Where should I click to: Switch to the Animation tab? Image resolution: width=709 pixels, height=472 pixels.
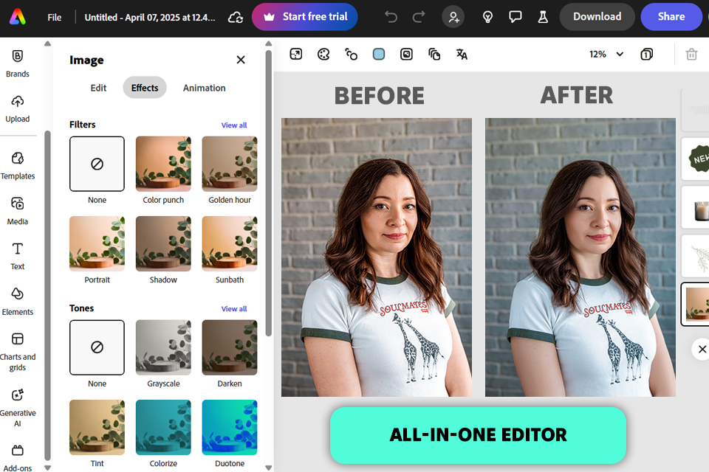coord(204,88)
